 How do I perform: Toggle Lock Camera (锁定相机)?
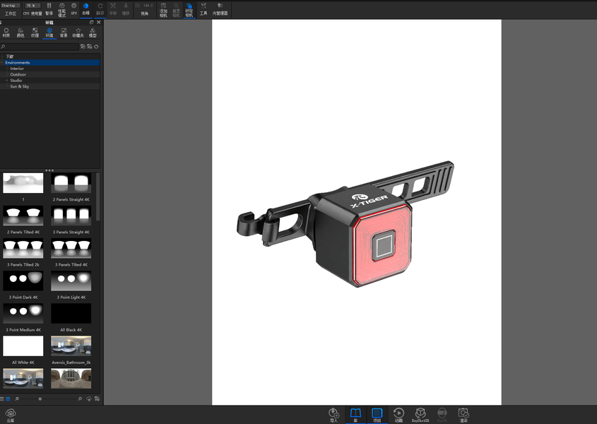point(189,9)
